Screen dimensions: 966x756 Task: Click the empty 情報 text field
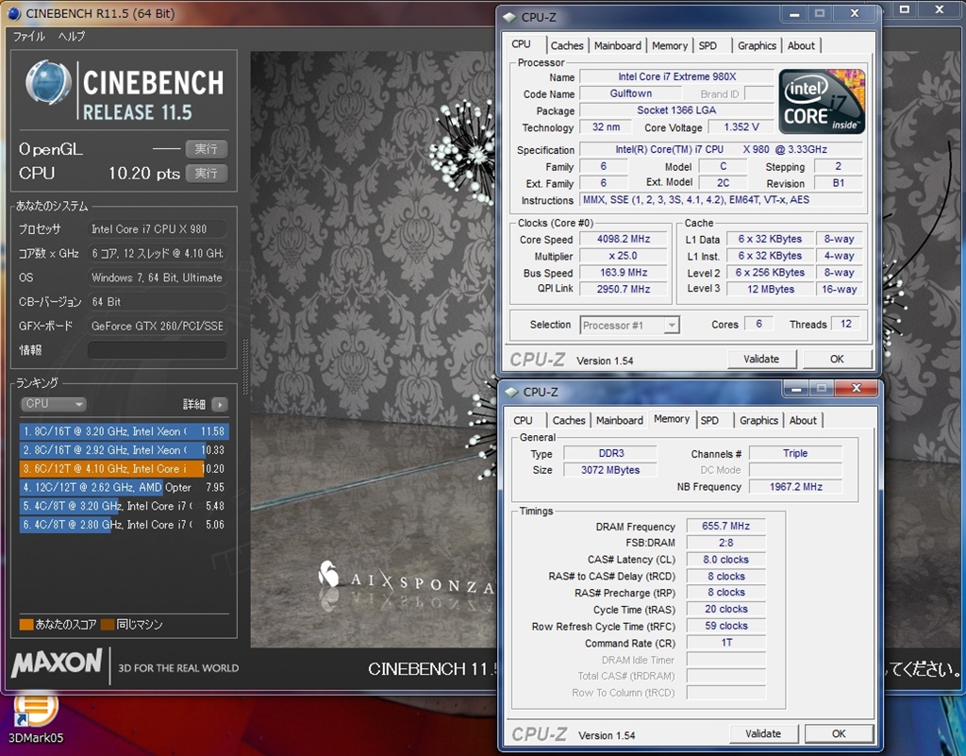[157, 350]
